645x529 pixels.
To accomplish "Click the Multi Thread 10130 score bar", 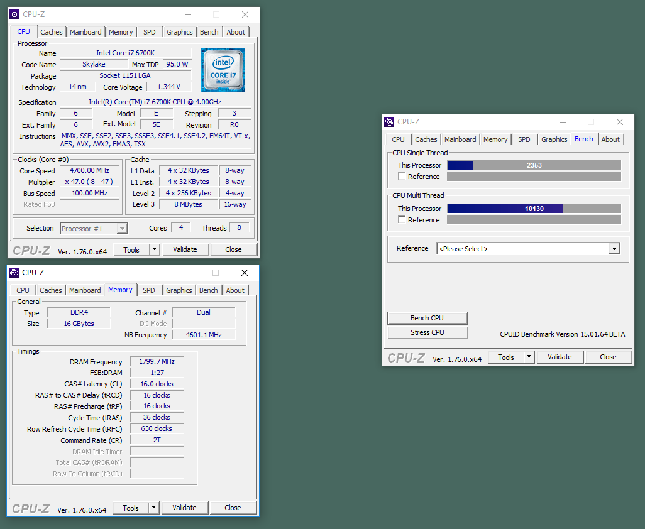I will (x=534, y=209).
